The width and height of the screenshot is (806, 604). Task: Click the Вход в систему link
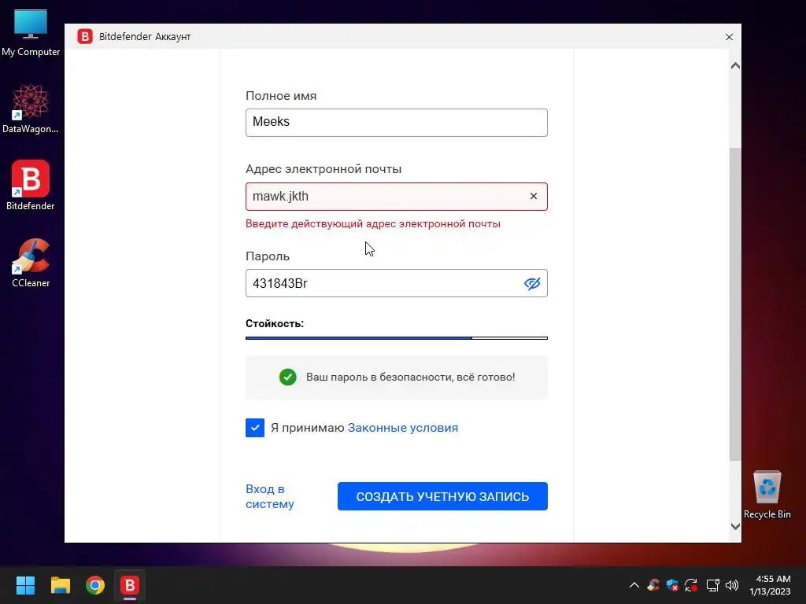coord(270,496)
